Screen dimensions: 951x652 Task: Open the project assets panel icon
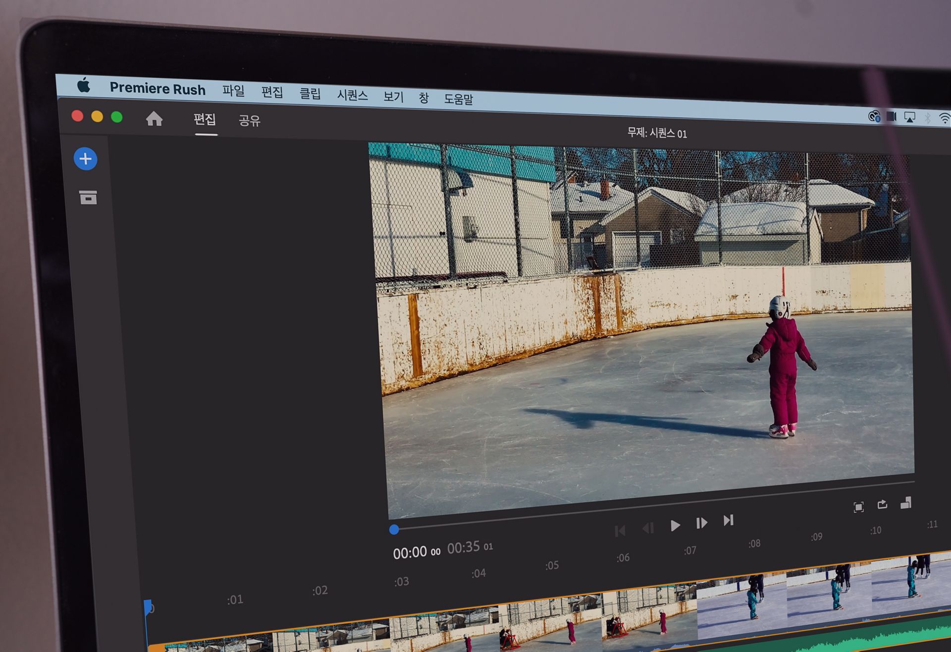[x=88, y=197]
